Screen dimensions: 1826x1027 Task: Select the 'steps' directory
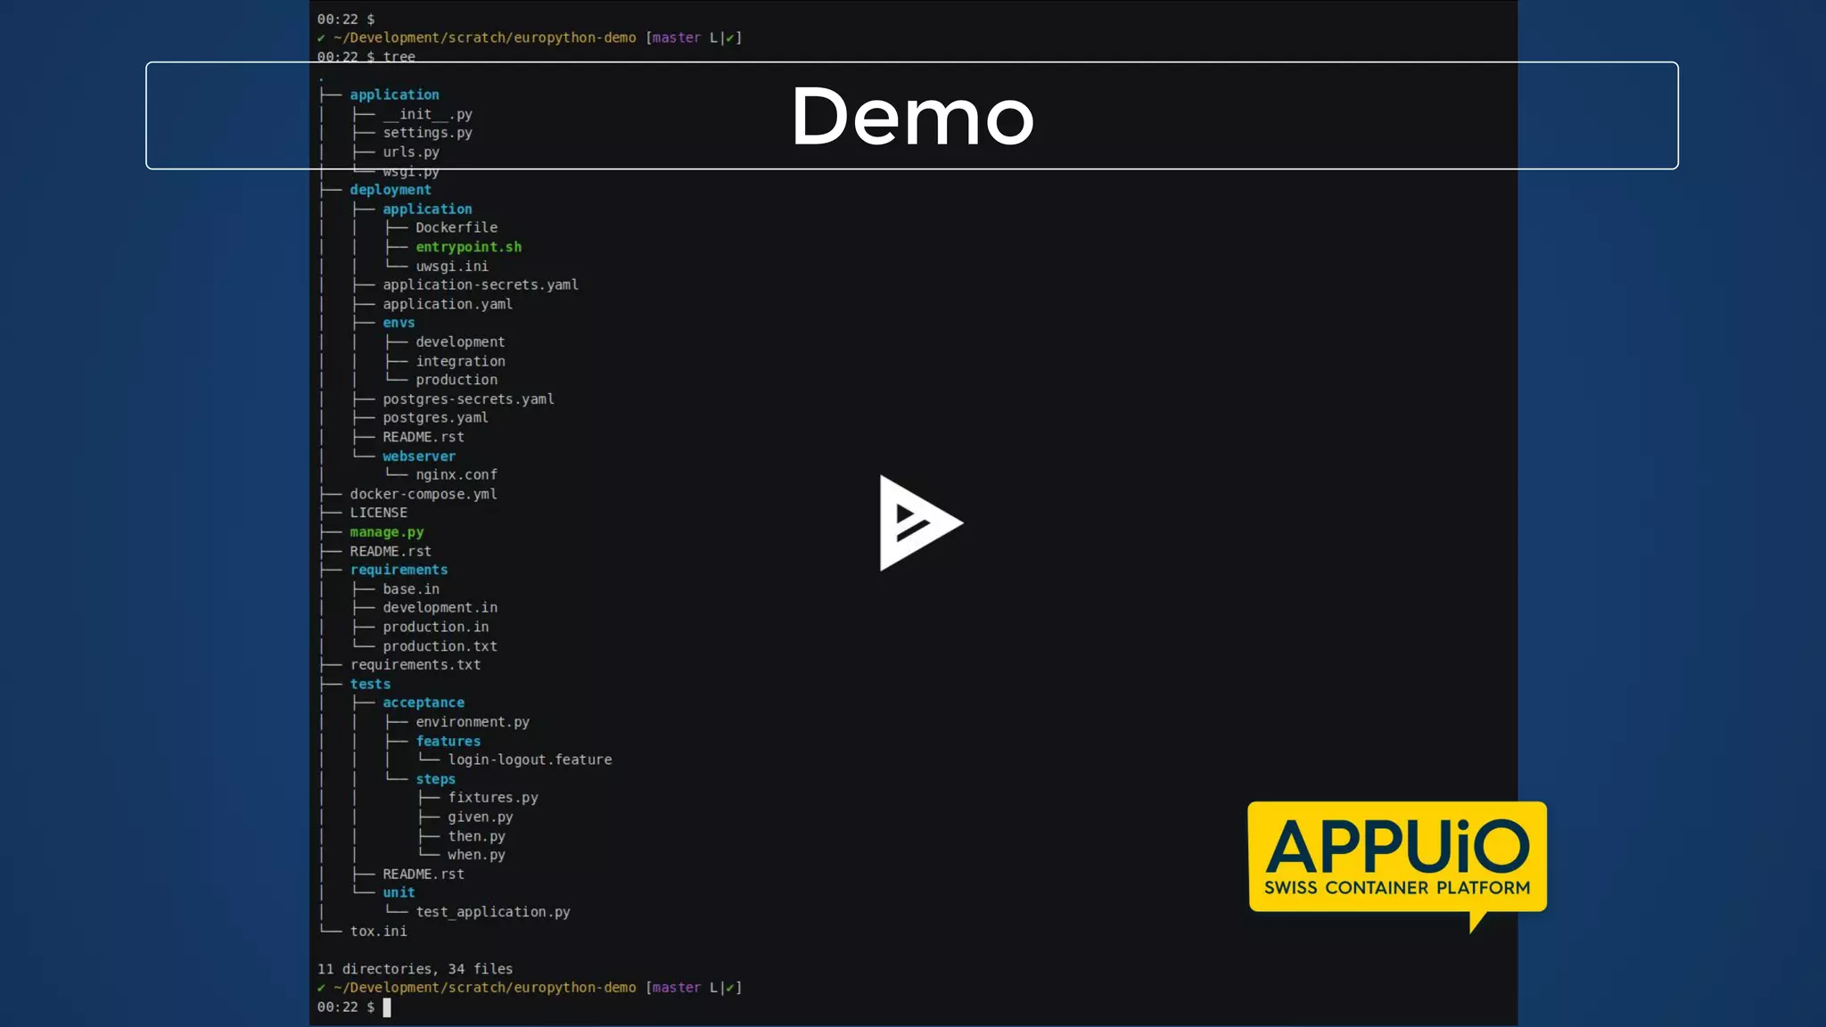pyautogui.click(x=436, y=779)
